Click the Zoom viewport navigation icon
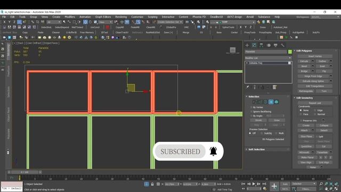 (x=321, y=184)
